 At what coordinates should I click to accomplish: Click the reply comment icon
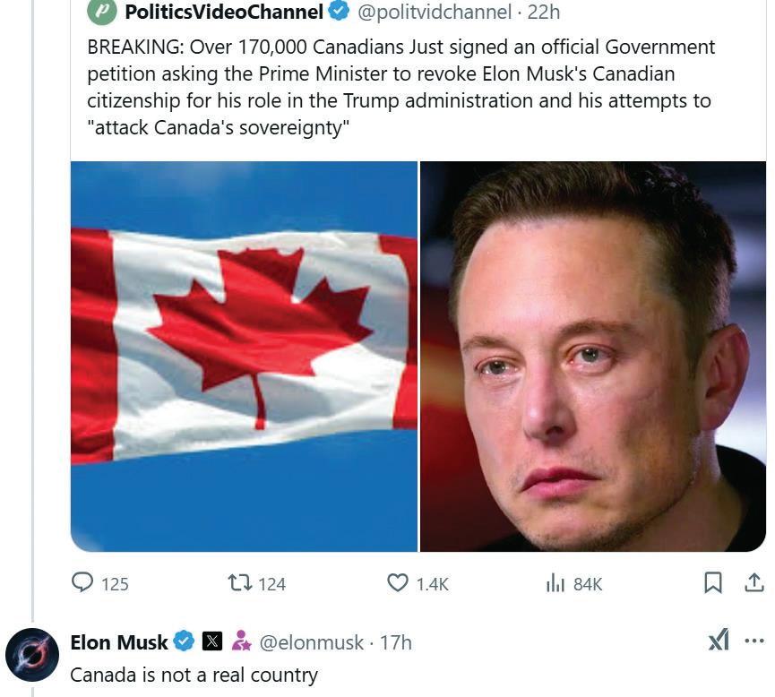82,583
